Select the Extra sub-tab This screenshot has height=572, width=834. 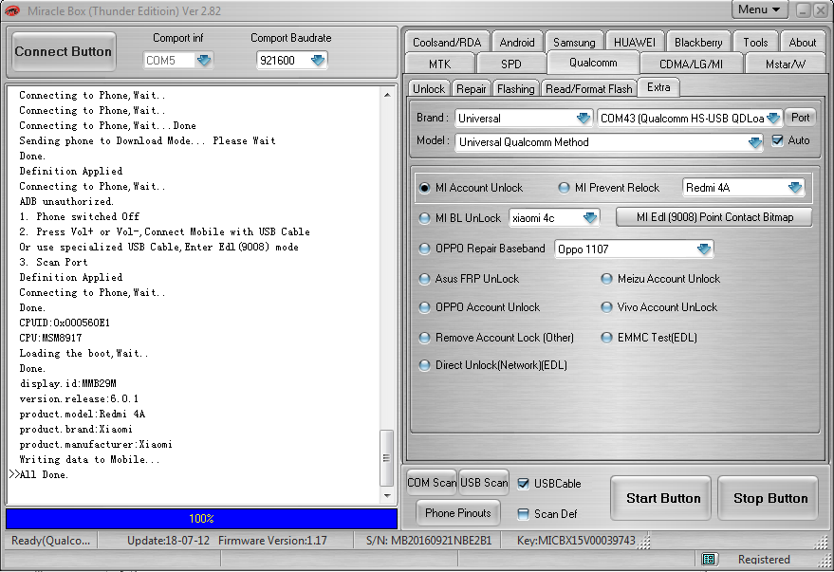click(658, 87)
